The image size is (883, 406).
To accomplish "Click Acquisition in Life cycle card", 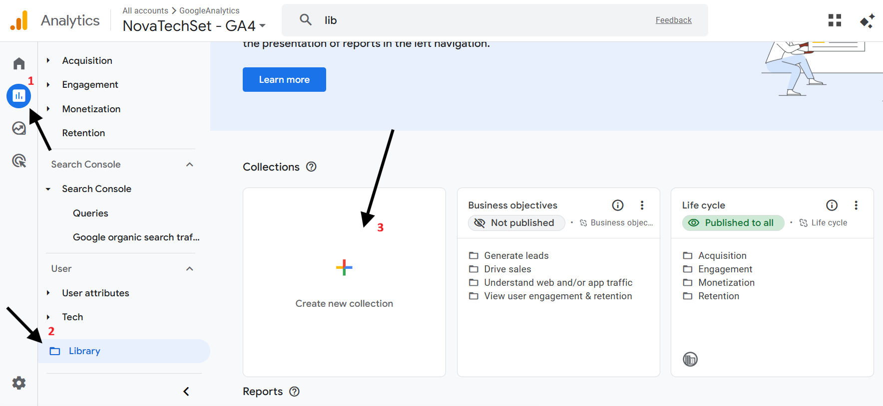I will (x=722, y=255).
